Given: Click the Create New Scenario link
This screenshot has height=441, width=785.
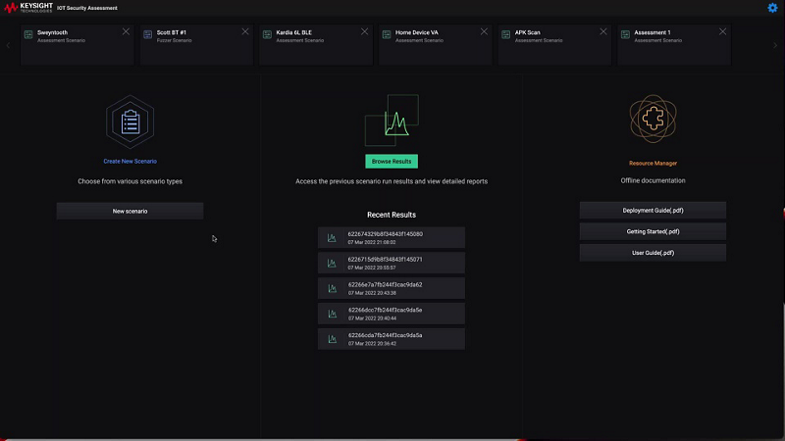Looking at the screenshot, I should point(131,161).
